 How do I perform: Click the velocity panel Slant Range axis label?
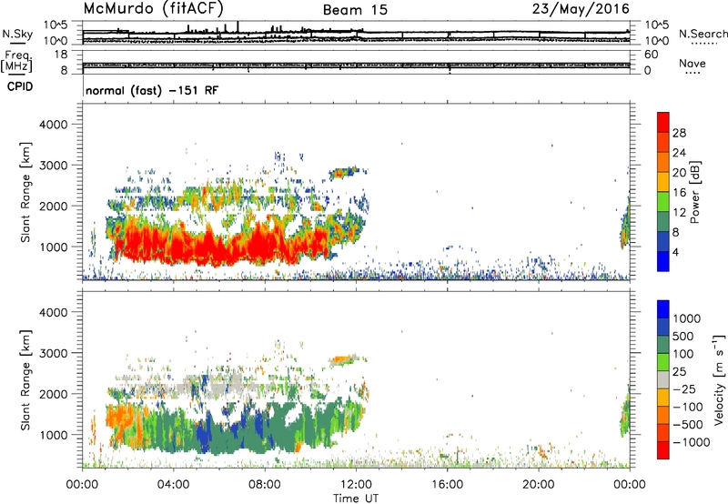coord(25,380)
